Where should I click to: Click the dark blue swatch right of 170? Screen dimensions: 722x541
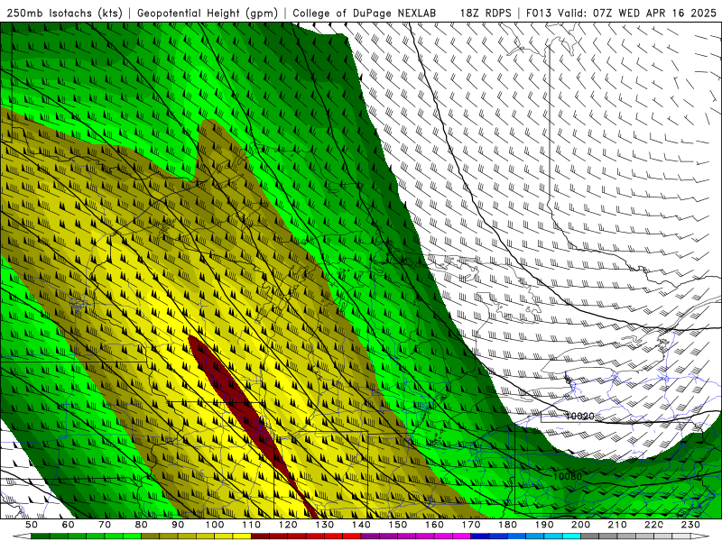point(480,536)
